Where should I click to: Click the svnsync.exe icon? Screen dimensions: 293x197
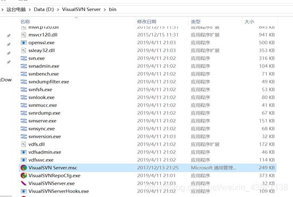[x=24, y=129]
